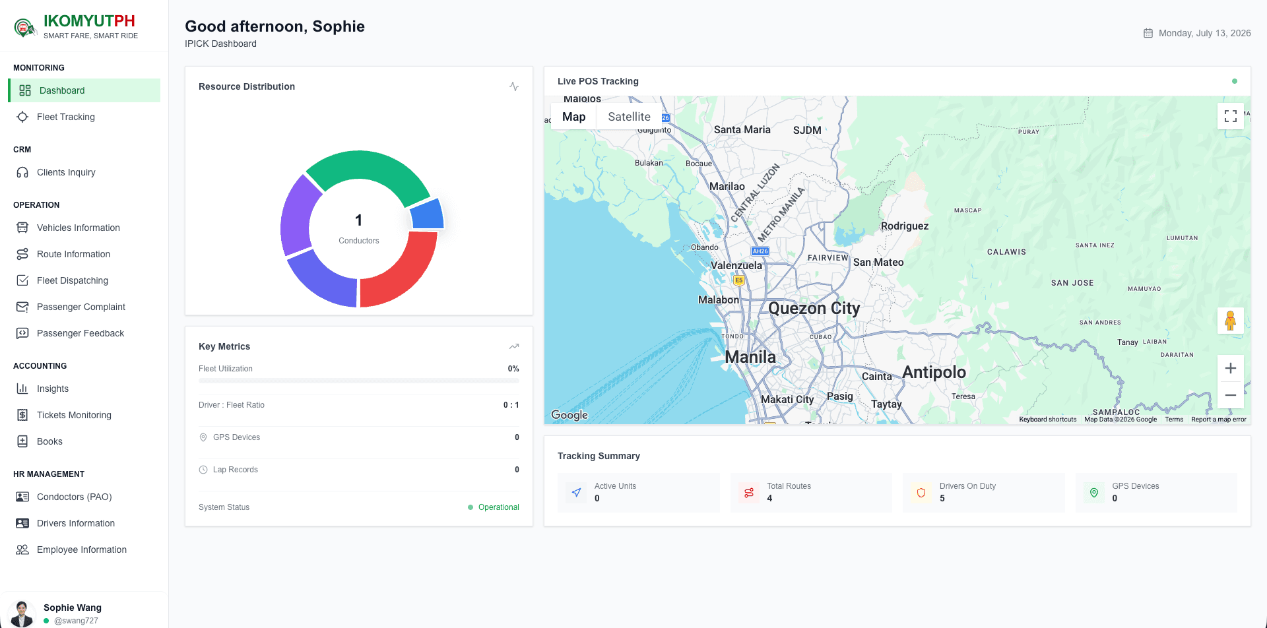Open Tickets Monitoring page
This screenshot has height=628, width=1267.
(x=84, y=415)
